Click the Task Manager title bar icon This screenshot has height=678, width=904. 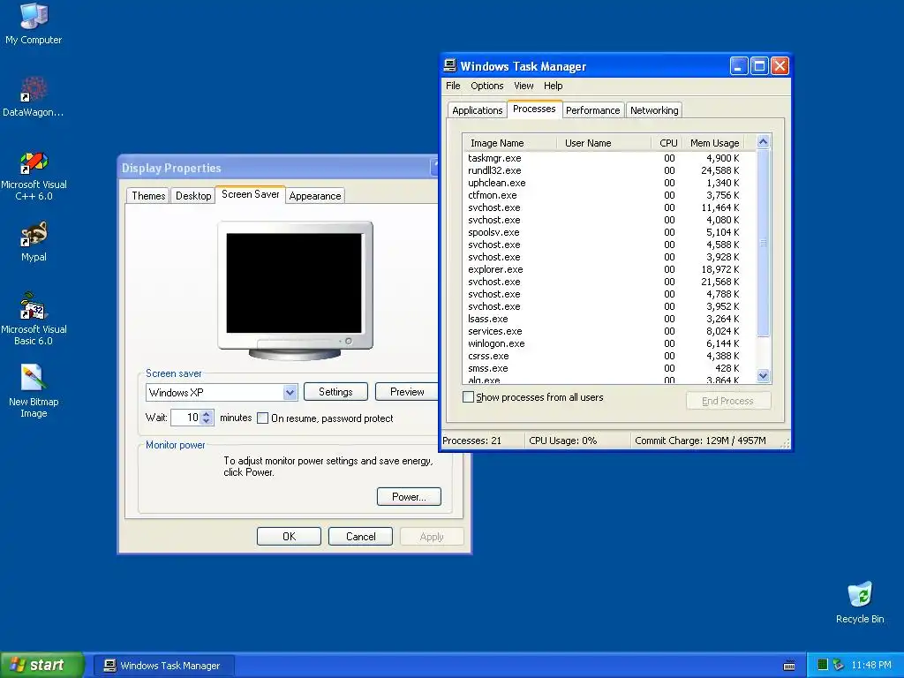click(449, 65)
